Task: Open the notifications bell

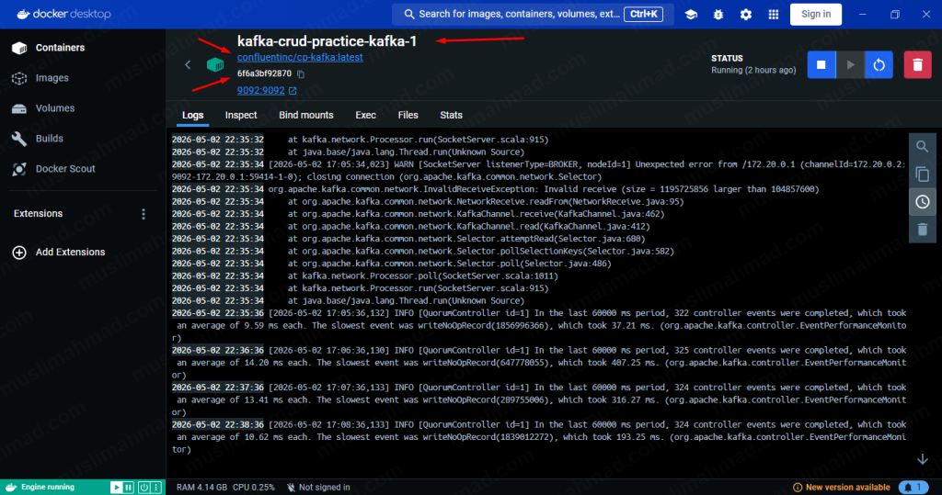Action: click(x=913, y=488)
